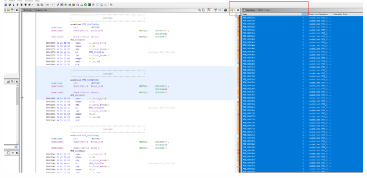Open the Bookmarks window via purple checkmark icon
The height and width of the screenshot is (178, 367).
tap(58, 4)
